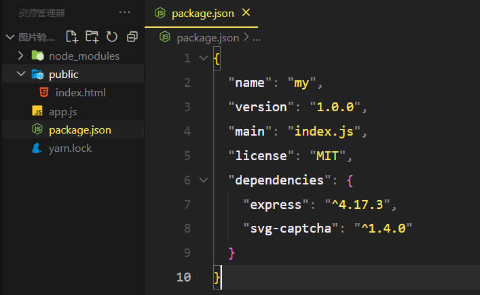
Task: Click the "version" key text
Action: coord(261,107)
